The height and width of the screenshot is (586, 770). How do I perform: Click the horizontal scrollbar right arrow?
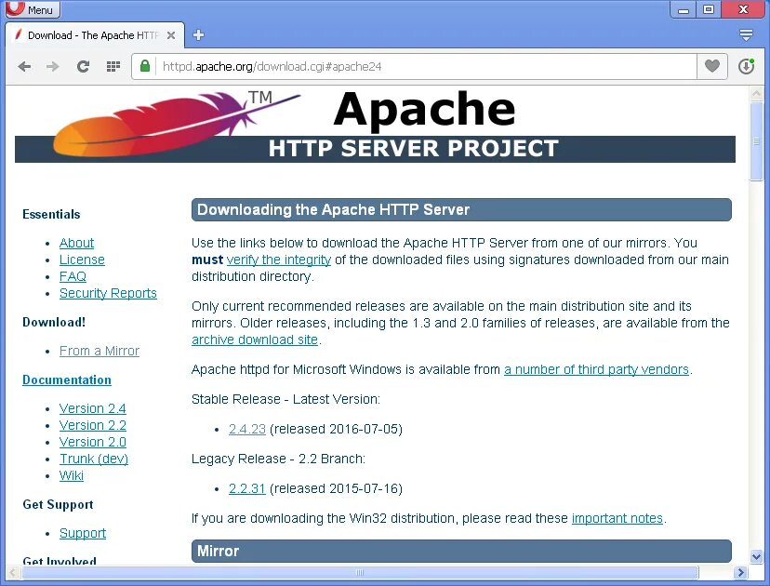740,572
